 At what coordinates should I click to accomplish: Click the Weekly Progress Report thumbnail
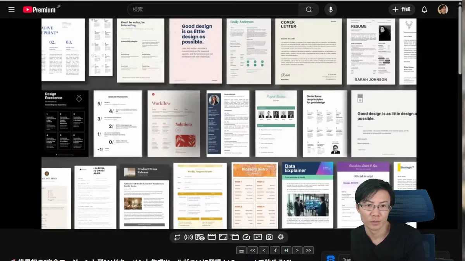200,196
